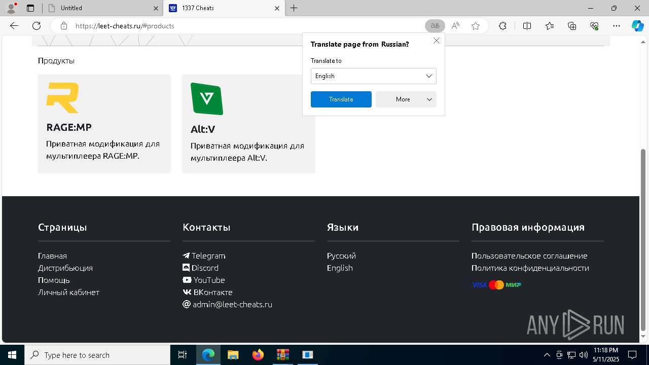Click the page vertical scrollbar thumb
This screenshot has height=365, width=649.
643,239
